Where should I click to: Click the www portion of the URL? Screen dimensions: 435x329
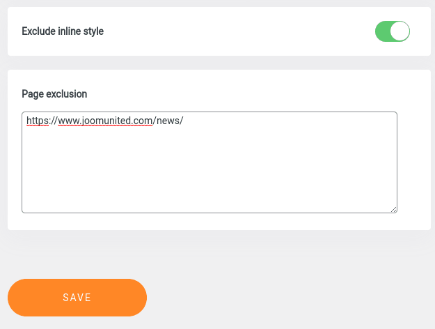[68, 121]
